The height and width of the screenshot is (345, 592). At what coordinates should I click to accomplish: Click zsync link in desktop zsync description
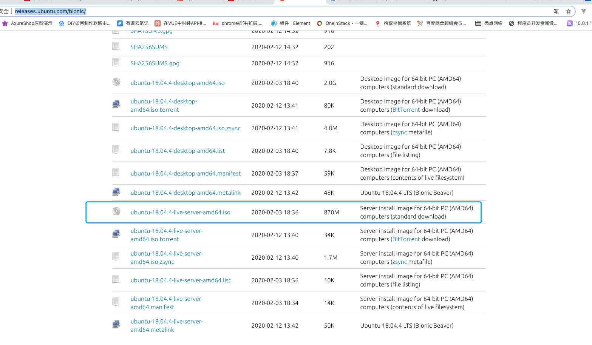pyautogui.click(x=400, y=132)
